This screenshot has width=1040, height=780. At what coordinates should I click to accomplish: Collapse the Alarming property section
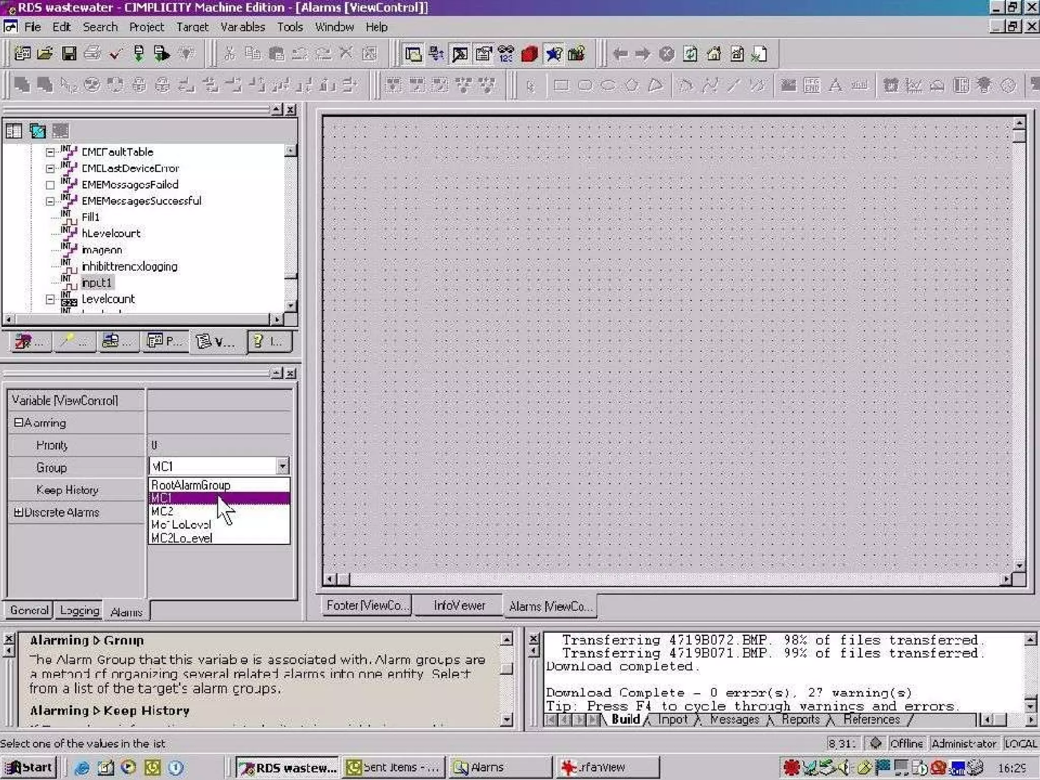pos(18,422)
